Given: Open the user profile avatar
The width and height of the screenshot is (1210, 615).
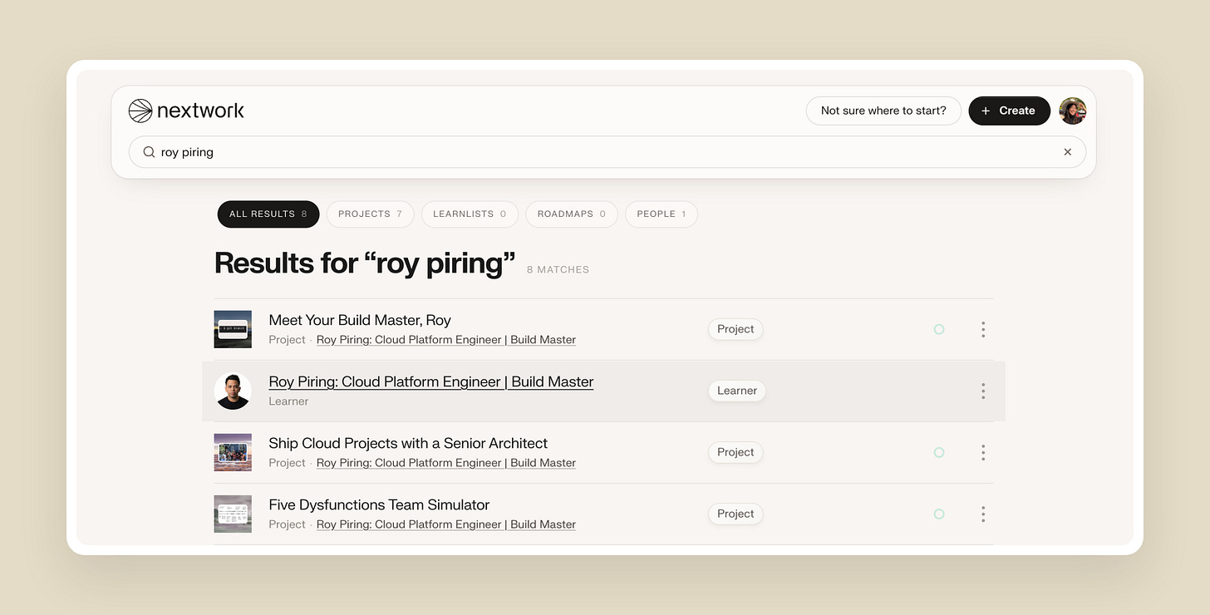Looking at the screenshot, I should [x=1073, y=111].
